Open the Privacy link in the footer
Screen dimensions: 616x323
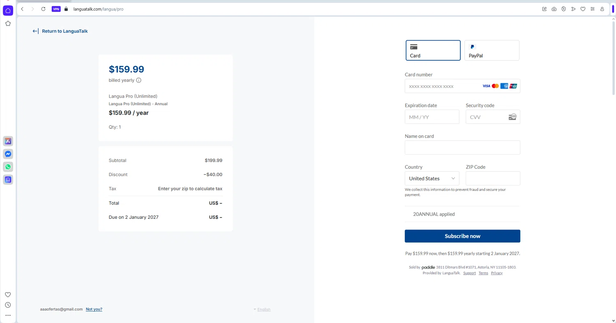coord(496,273)
